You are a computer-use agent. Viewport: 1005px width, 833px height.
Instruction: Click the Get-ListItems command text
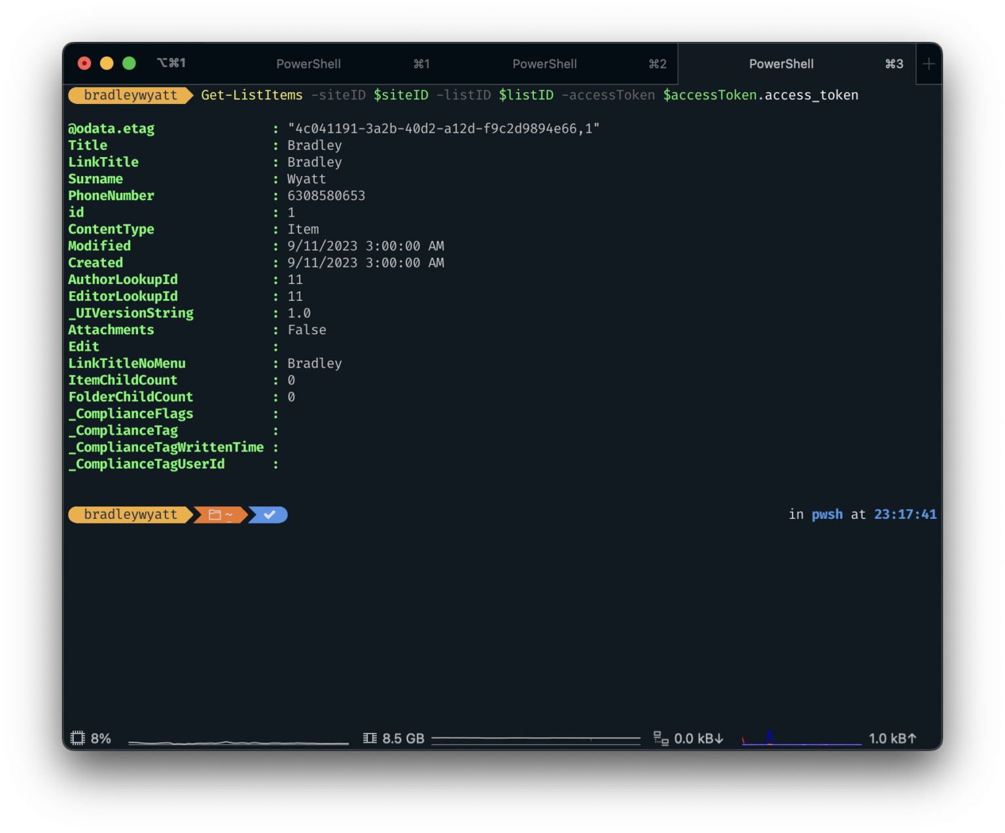click(252, 96)
